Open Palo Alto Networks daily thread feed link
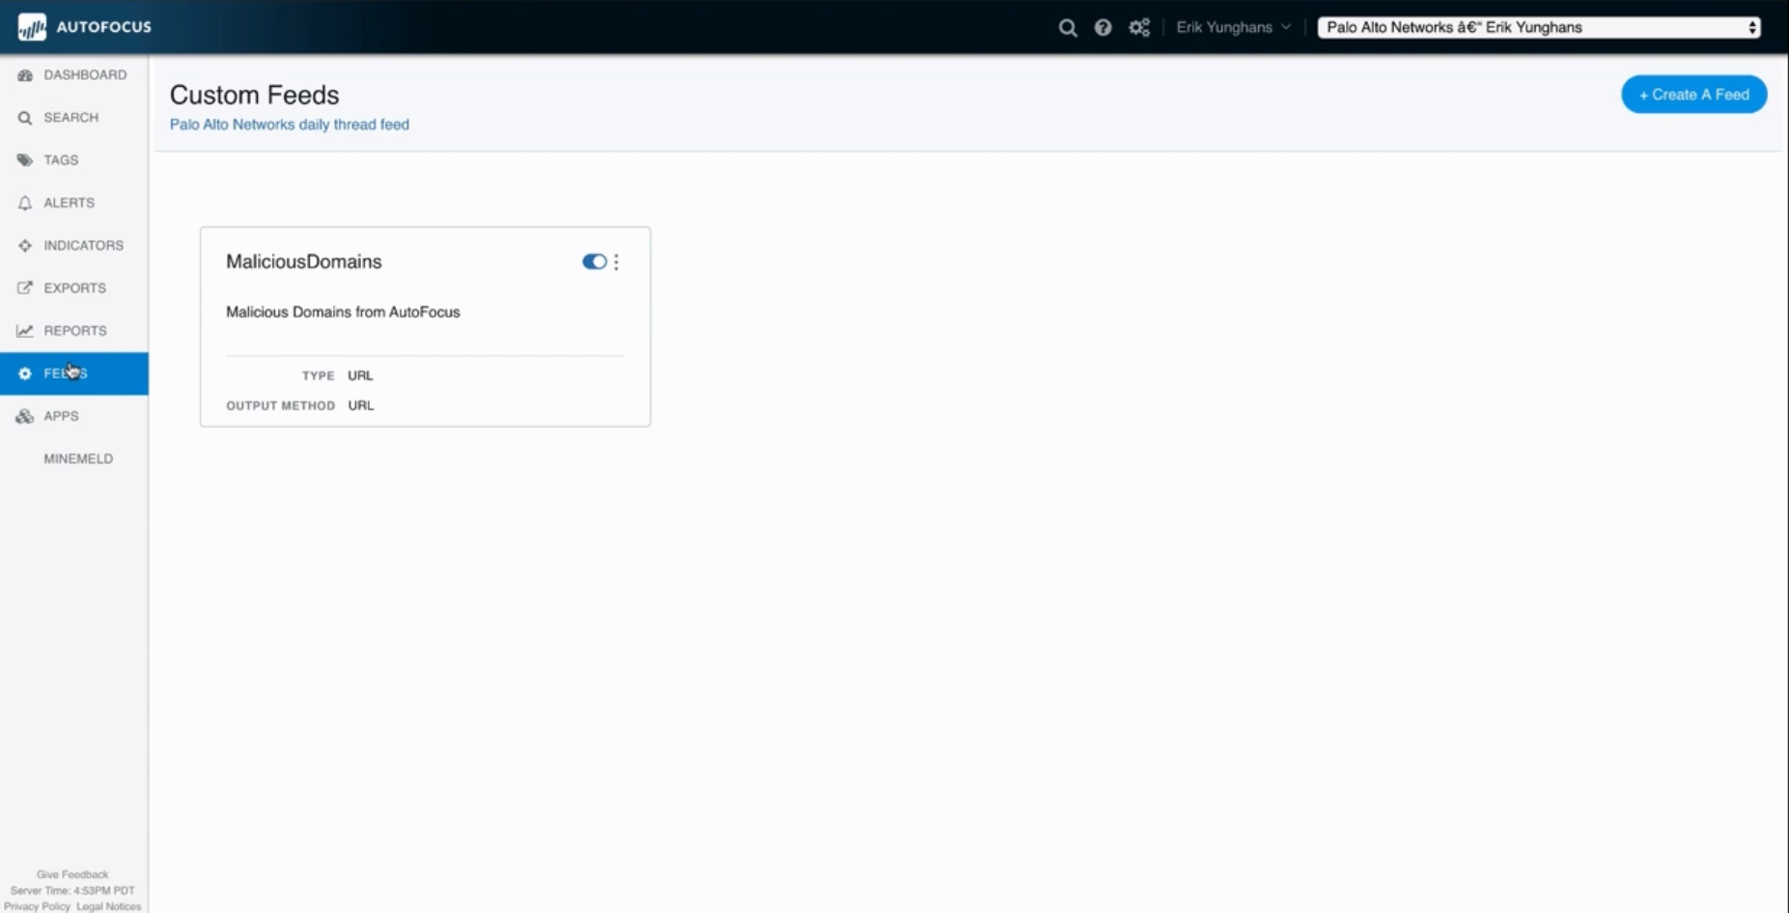1789x913 pixels. click(x=290, y=124)
